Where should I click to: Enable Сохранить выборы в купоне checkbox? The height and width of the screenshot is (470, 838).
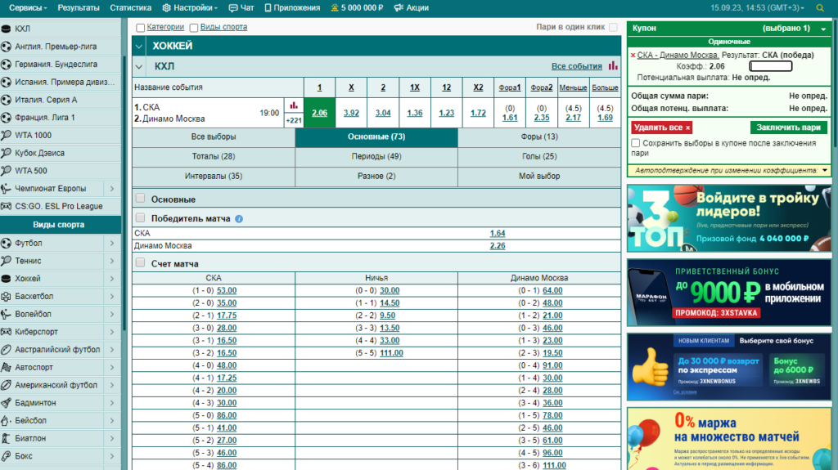click(x=635, y=143)
